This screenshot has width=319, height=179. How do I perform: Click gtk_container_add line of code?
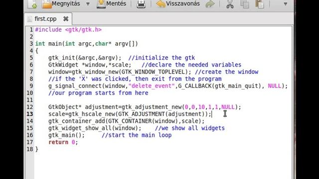click(126, 121)
